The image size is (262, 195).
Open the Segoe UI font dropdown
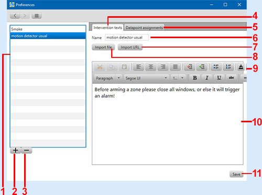[146, 78]
